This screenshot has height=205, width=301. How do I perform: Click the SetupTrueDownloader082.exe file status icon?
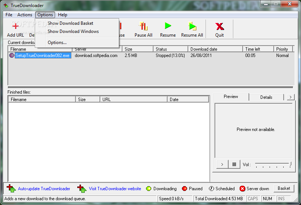click(x=12, y=56)
